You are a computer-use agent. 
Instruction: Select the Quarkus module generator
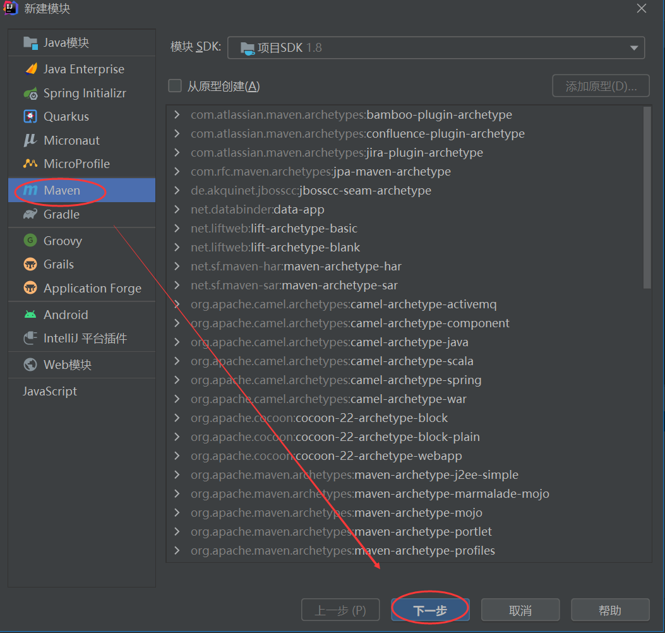[x=68, y=116]
